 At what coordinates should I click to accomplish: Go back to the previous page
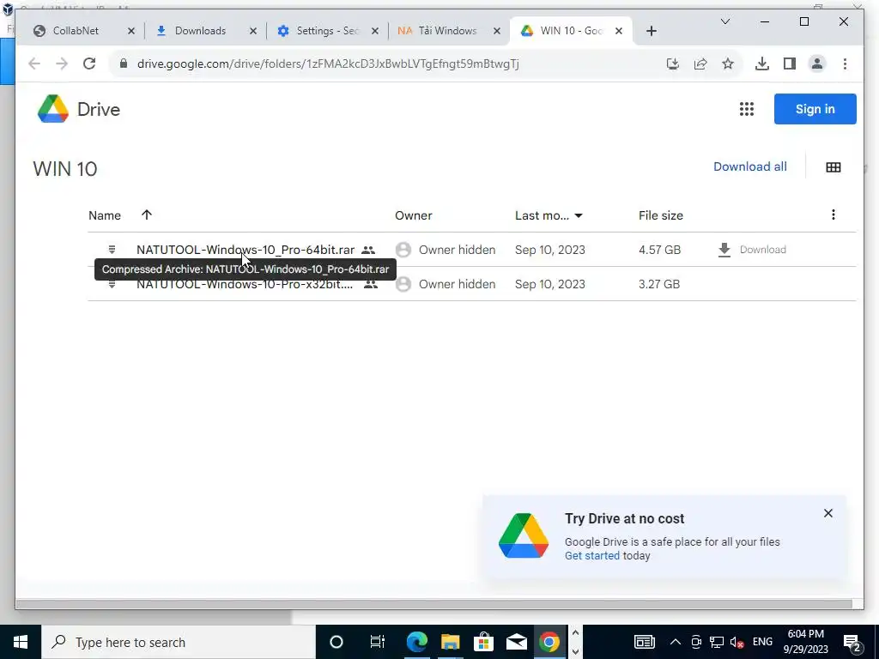(34, 63)
